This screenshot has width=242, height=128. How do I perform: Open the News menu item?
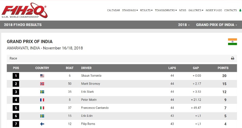183,10
